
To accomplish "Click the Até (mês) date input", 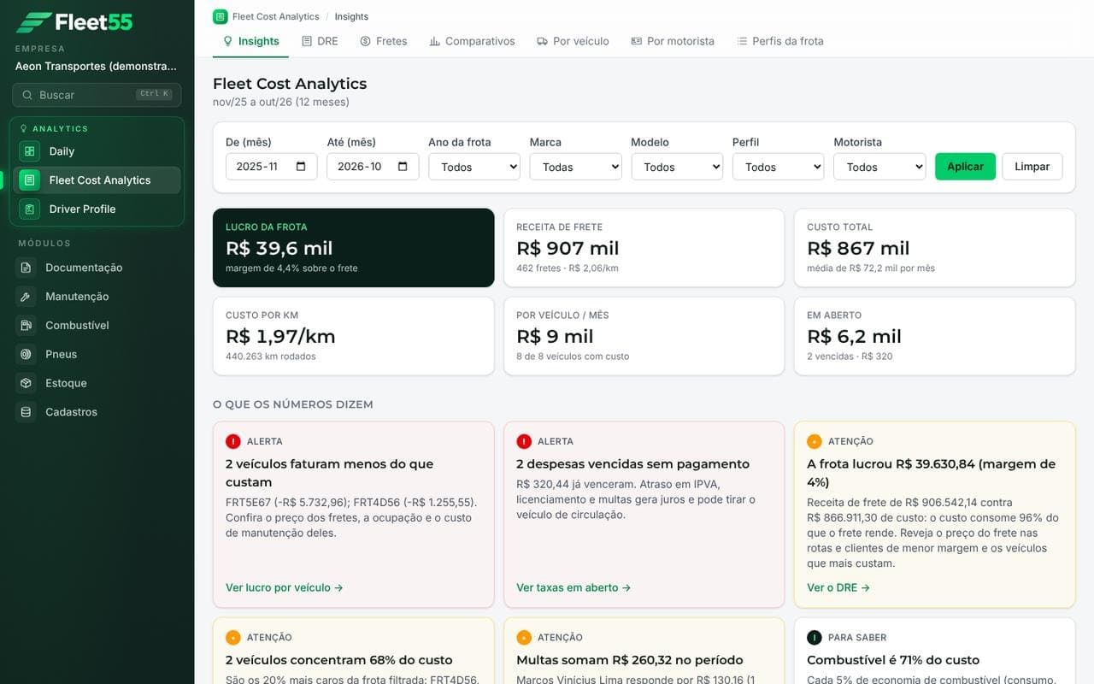I will [x=373, y=167].
